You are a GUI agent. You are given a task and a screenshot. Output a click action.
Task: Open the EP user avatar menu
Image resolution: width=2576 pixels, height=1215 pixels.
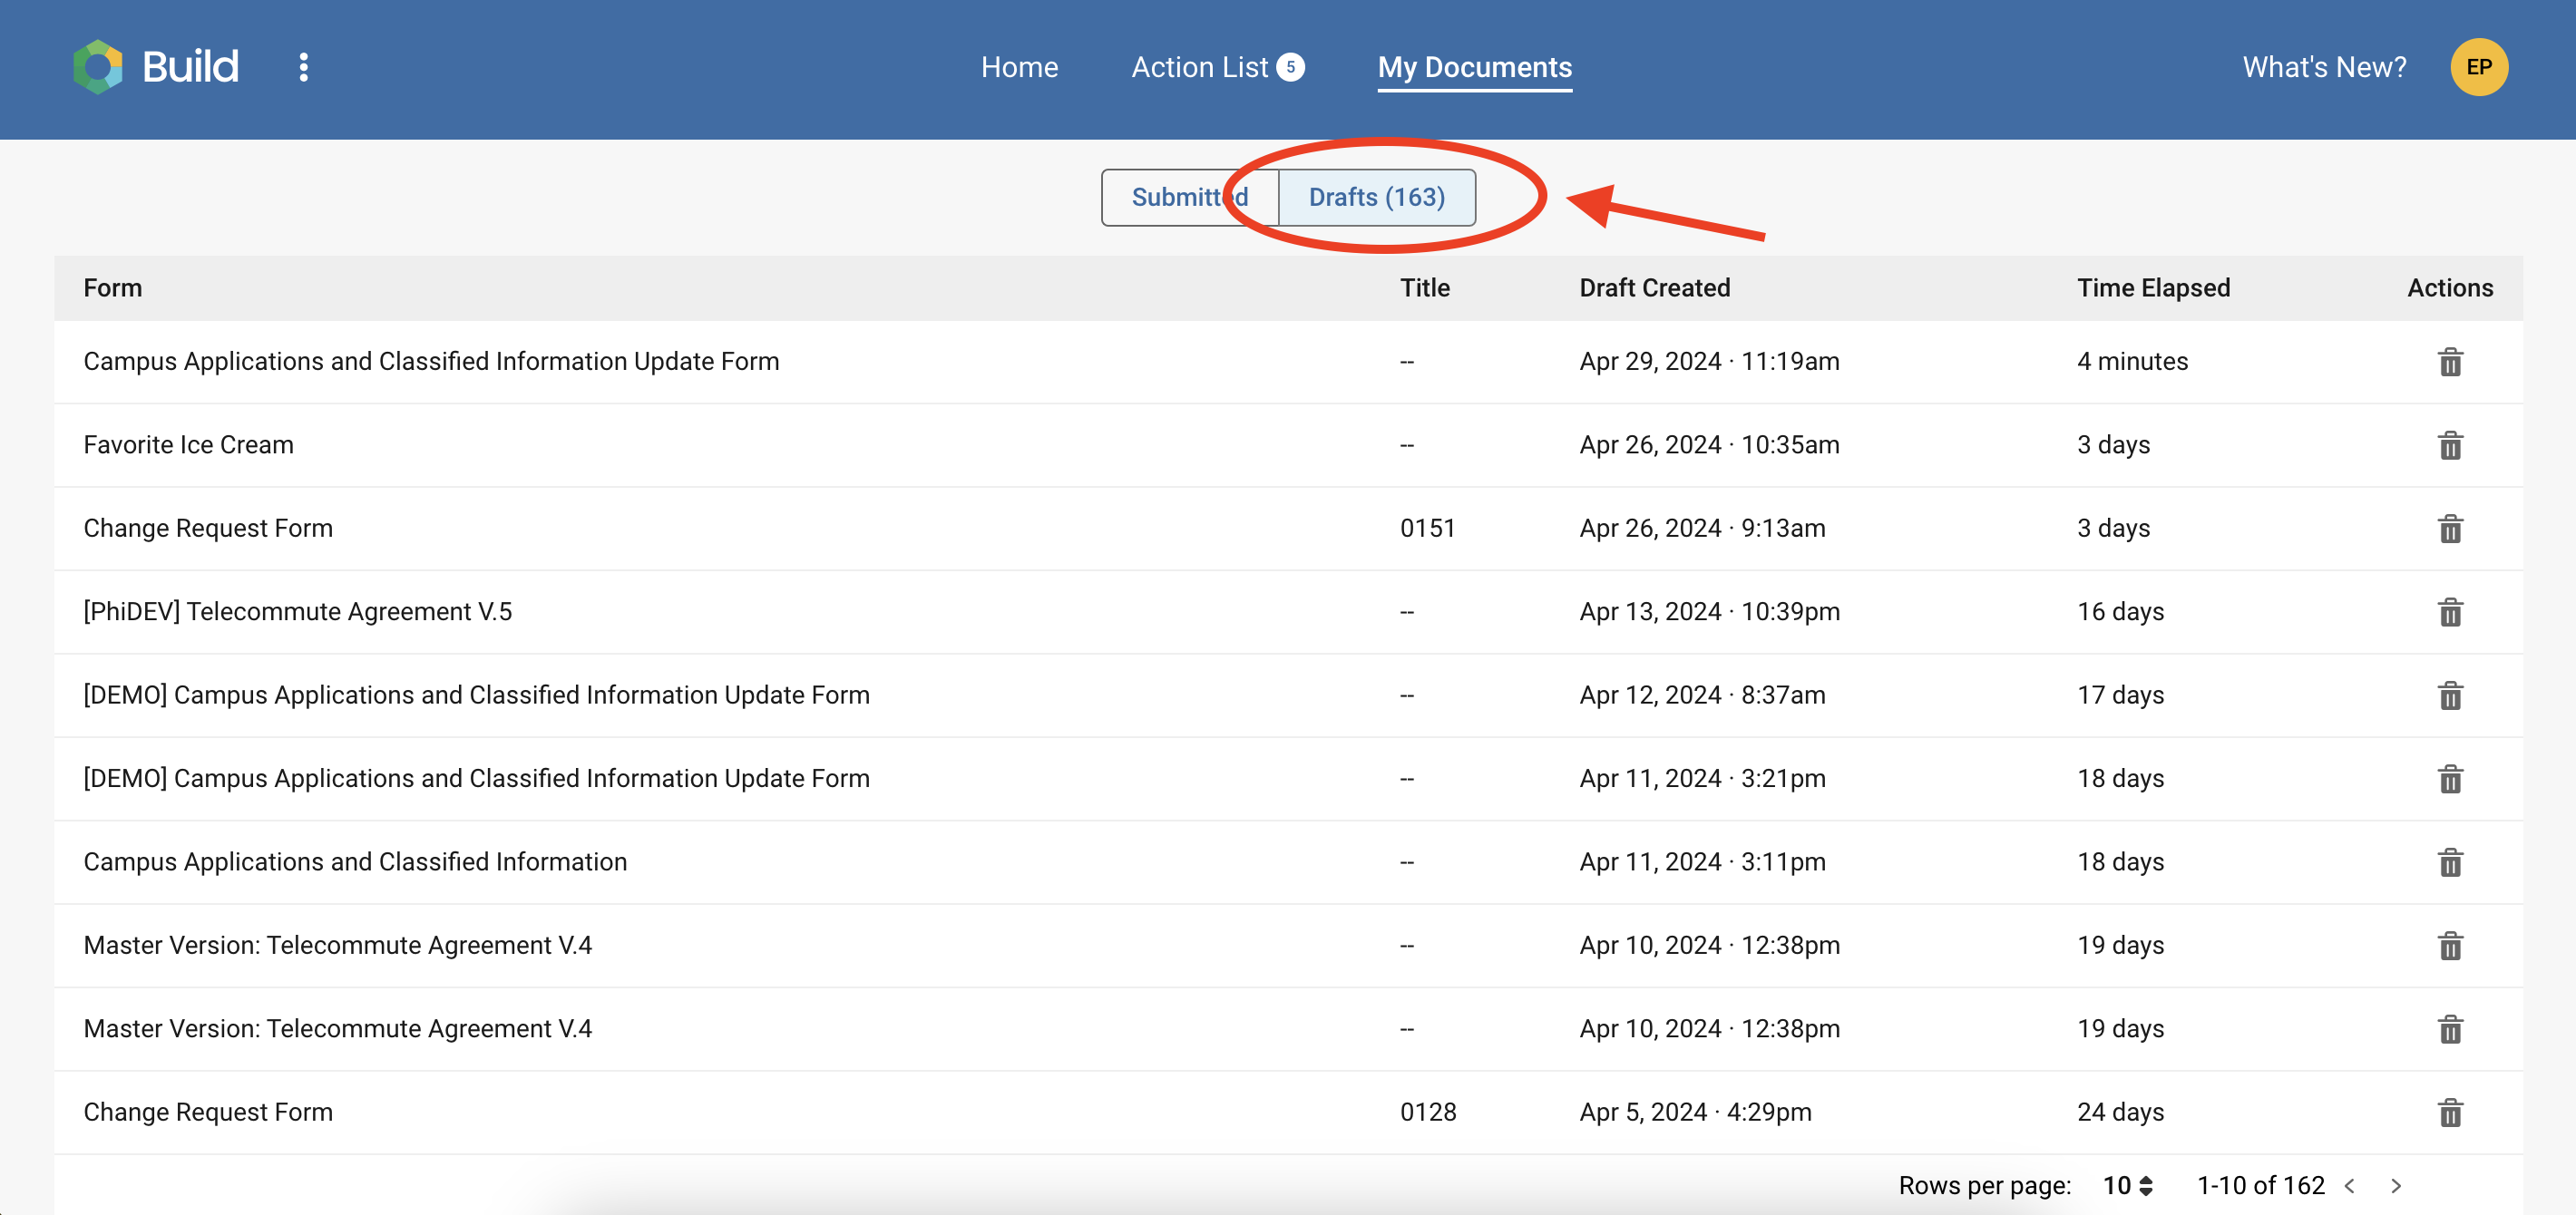point(2478,67)
